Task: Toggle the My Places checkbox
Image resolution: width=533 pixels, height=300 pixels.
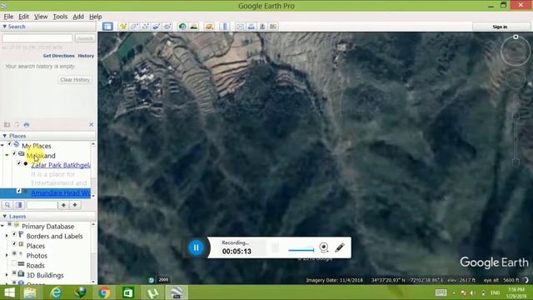Action: coord(9,144)
